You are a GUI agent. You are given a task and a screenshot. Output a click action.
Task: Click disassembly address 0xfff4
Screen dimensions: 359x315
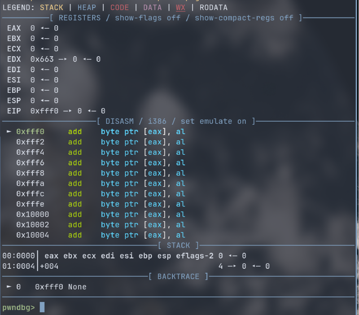(30, 152)
